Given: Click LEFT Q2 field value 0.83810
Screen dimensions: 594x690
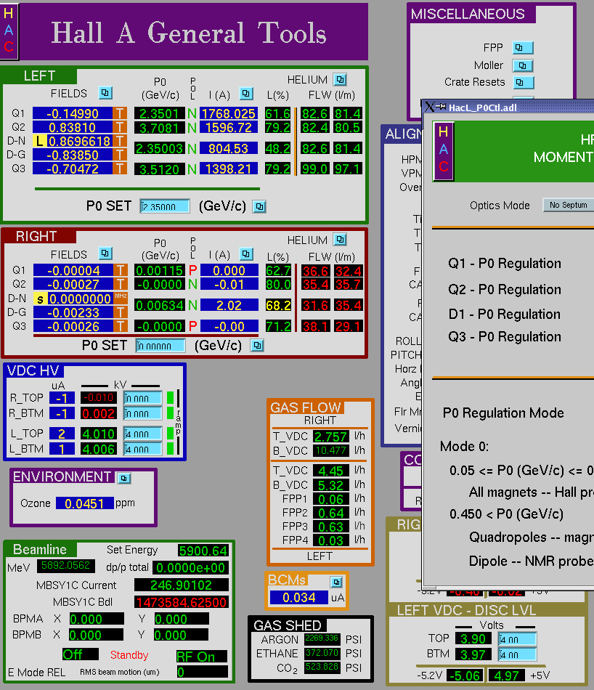Looking at the screenshot, I should tap(73, 128).
